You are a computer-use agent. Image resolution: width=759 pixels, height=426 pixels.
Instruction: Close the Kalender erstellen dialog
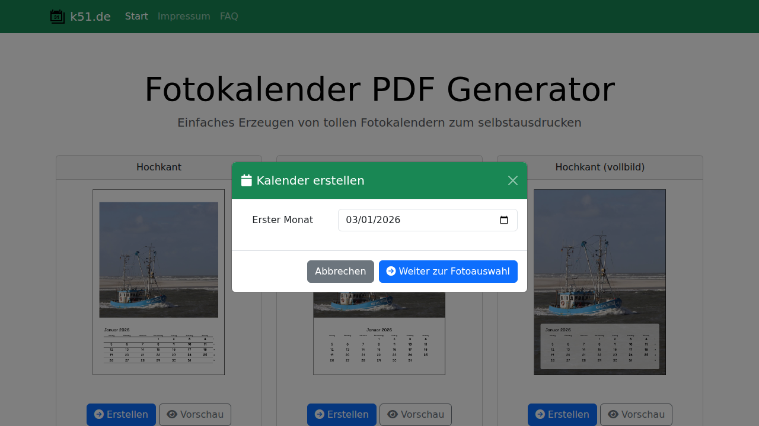click(x=513, y=180)
